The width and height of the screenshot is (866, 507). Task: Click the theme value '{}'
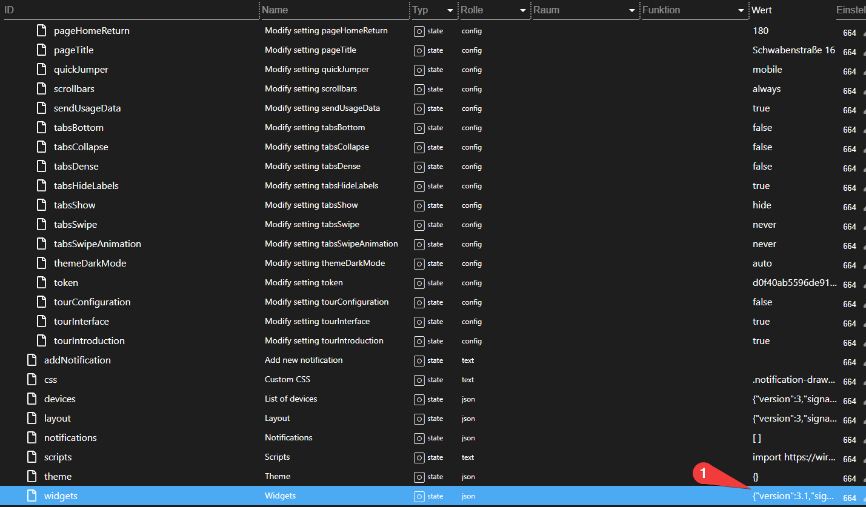(x=756, y=477)
